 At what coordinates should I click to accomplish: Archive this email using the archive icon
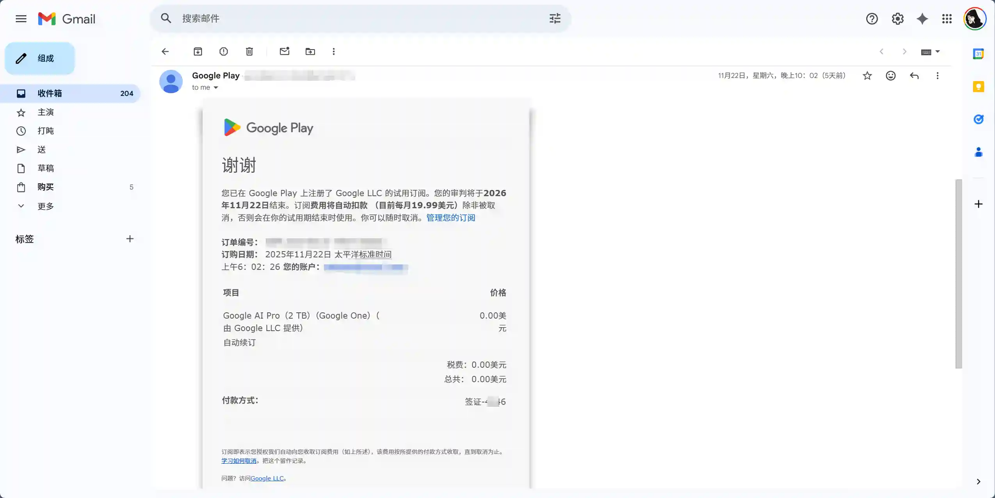[x=198, y=51]
